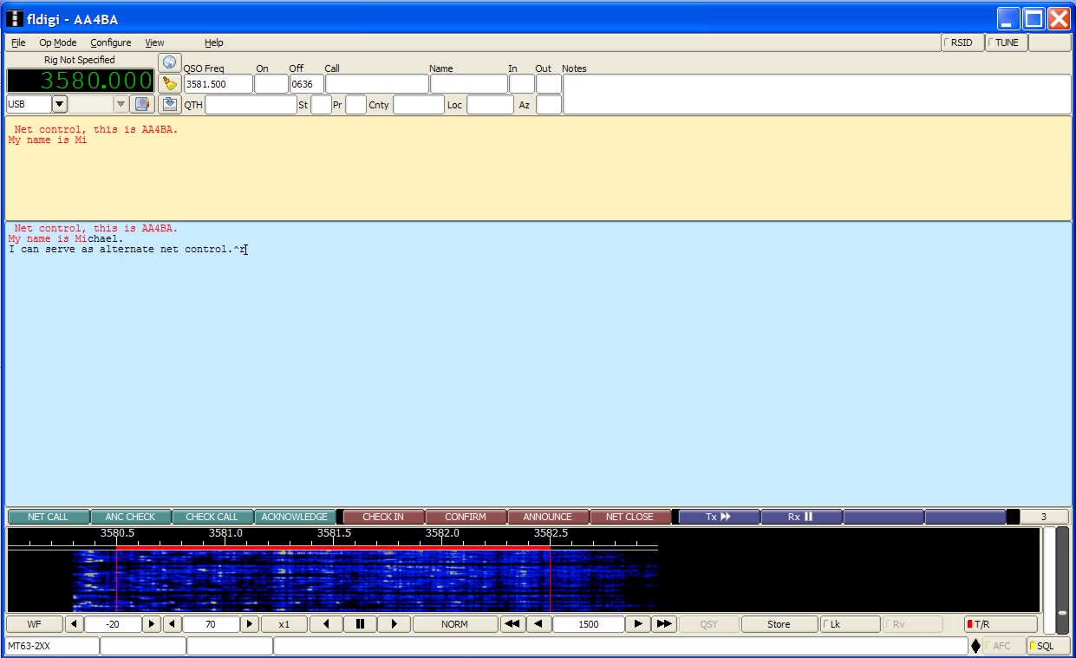This screenshot has height=658, width=1076.
Task: Increase waterfall upper level with right arrow by -20
Action: [x=151, y=624]
